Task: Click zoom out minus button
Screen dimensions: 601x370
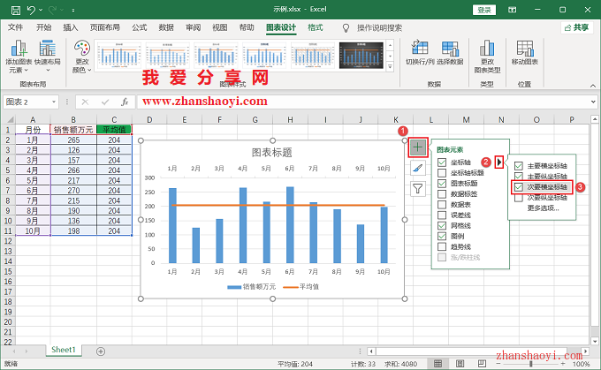Action: 498,364
